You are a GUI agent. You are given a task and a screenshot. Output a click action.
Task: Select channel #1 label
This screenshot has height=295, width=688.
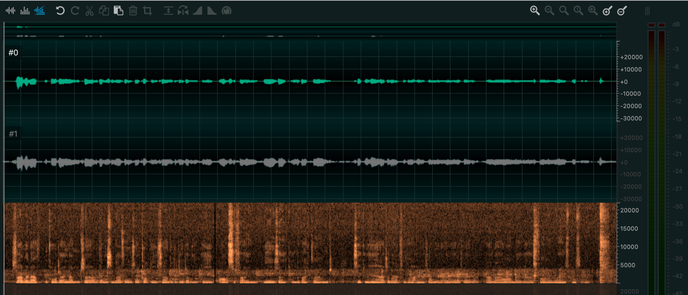[13, 134]
